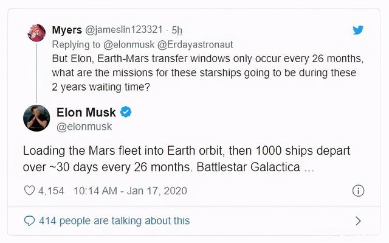
Task: Click the Twitter bird logo
Action: click(x=358, y=30)
